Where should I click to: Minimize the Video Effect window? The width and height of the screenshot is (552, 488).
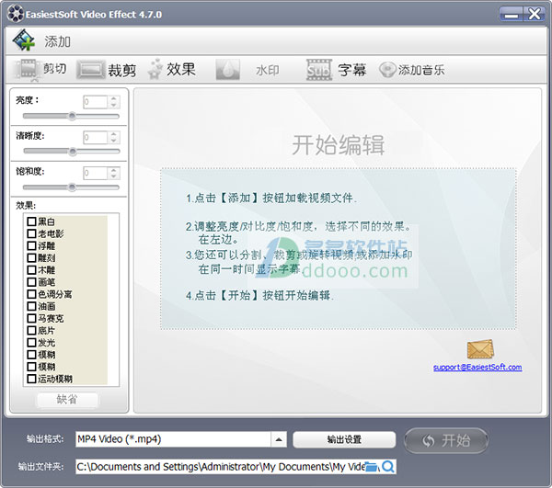pos(512,15)
